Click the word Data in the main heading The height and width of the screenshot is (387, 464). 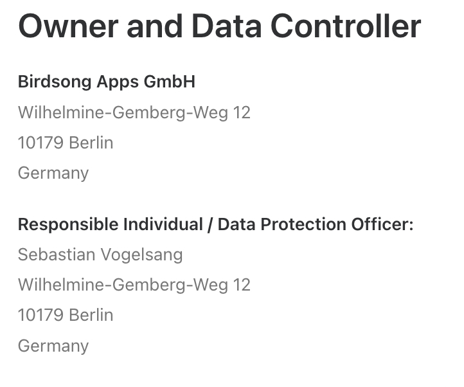click(x=227, y=26)
